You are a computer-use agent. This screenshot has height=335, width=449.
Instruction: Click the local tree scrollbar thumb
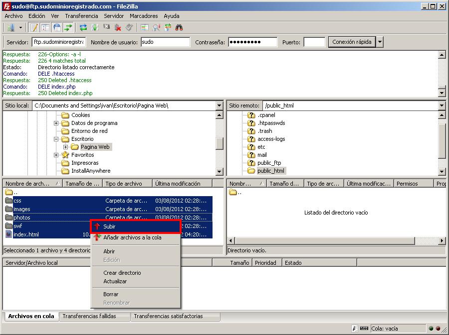coord(220,143)
